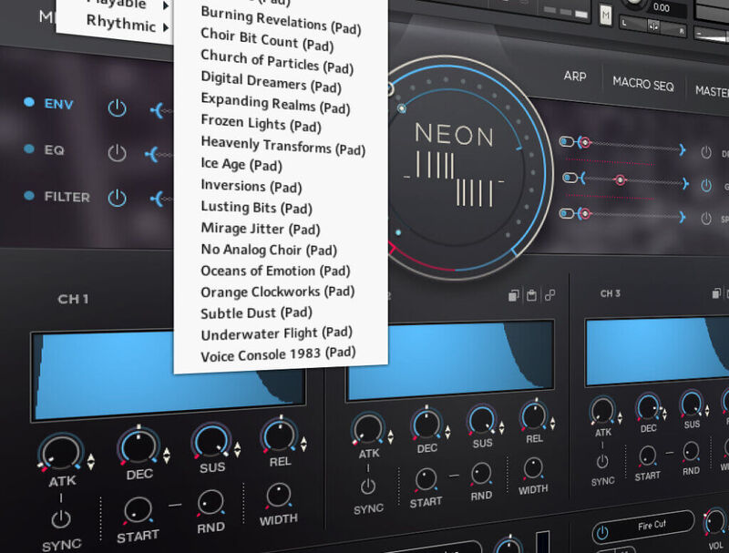Open the MACRO SEQ tab
The width and height of the screenshot is (729, 553).
(x=643, y=84)
